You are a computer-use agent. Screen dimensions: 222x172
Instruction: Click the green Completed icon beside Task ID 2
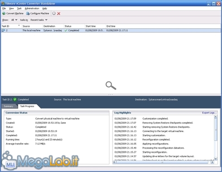15,99
